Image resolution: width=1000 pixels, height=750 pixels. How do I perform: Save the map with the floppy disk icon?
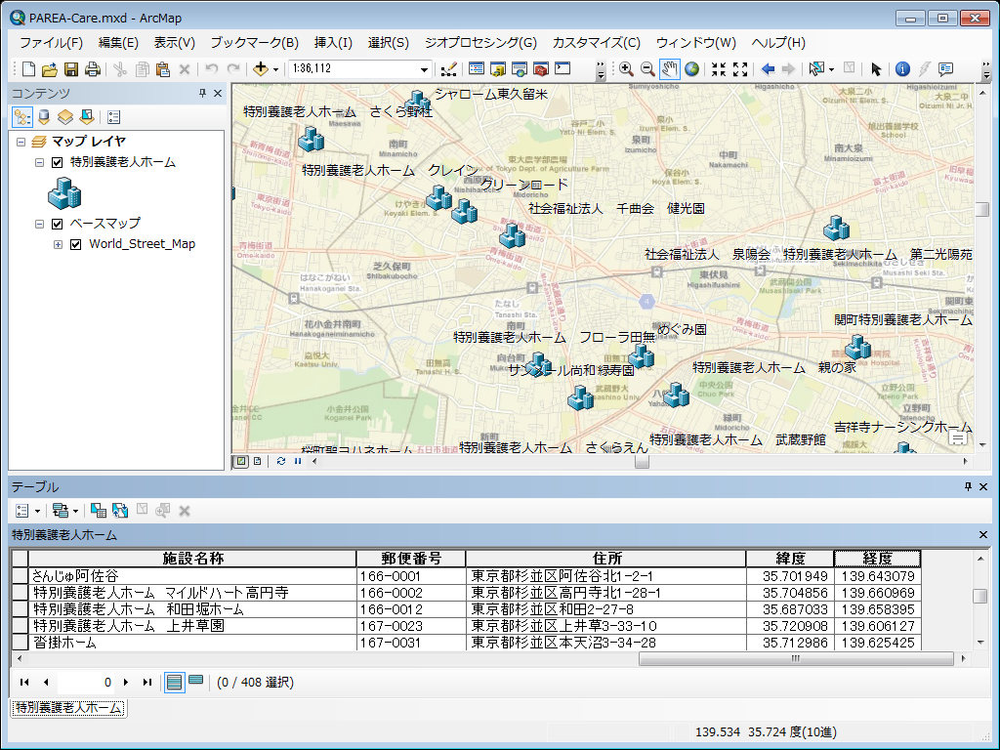pos(71,69)
